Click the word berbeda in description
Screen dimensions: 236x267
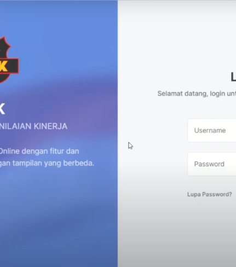78,163
